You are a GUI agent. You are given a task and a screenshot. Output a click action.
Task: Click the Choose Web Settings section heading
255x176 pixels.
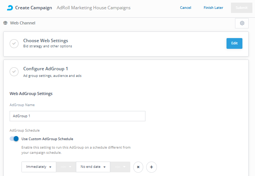(x=46, y=41)
